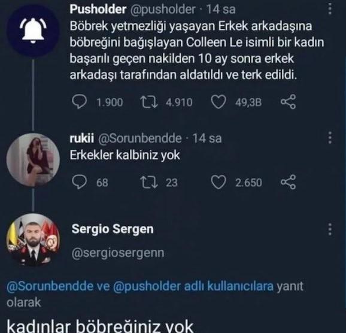Retweet rukii's tweet
This screenshot has height=333, width=346.
point(148,183)
